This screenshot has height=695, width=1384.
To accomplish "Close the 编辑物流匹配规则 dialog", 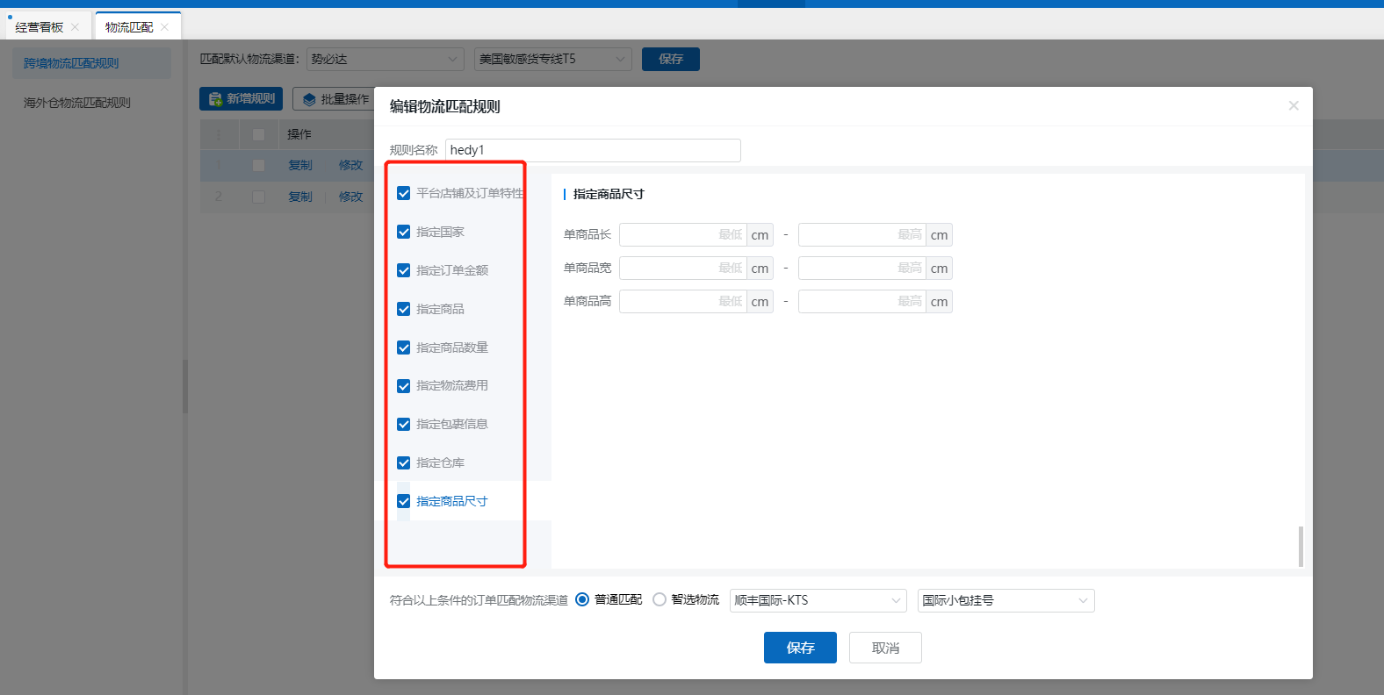I will coord(1294,105).
